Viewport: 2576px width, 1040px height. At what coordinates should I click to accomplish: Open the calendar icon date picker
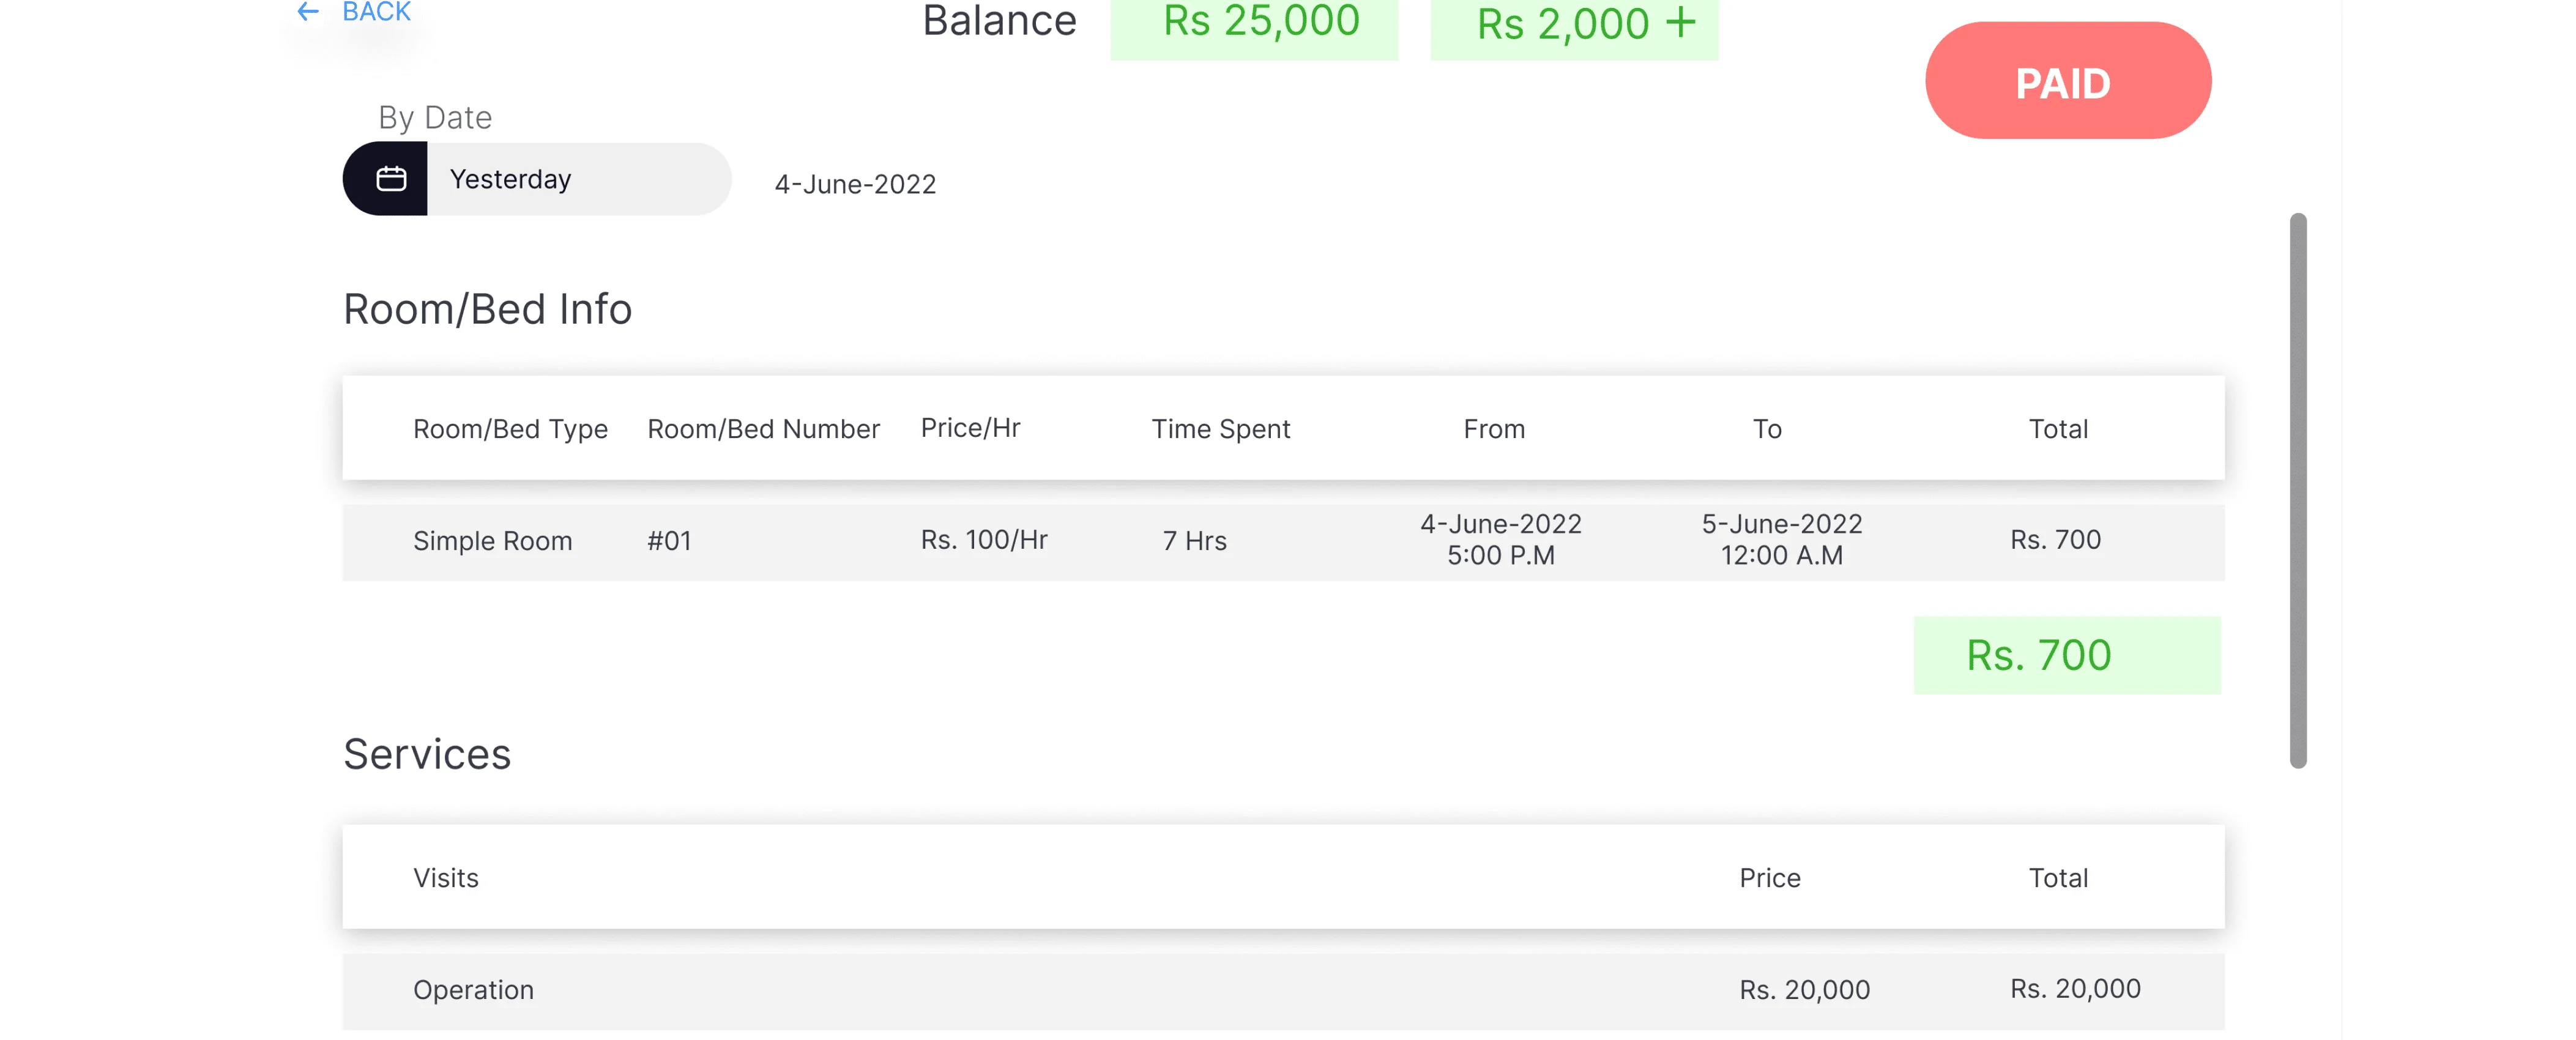click(390, 179)
